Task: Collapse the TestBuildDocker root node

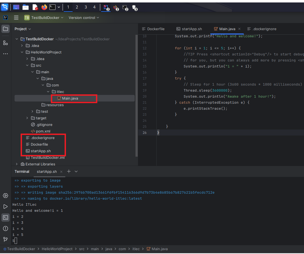Action: pyautogui.click(x=17, y=39)
